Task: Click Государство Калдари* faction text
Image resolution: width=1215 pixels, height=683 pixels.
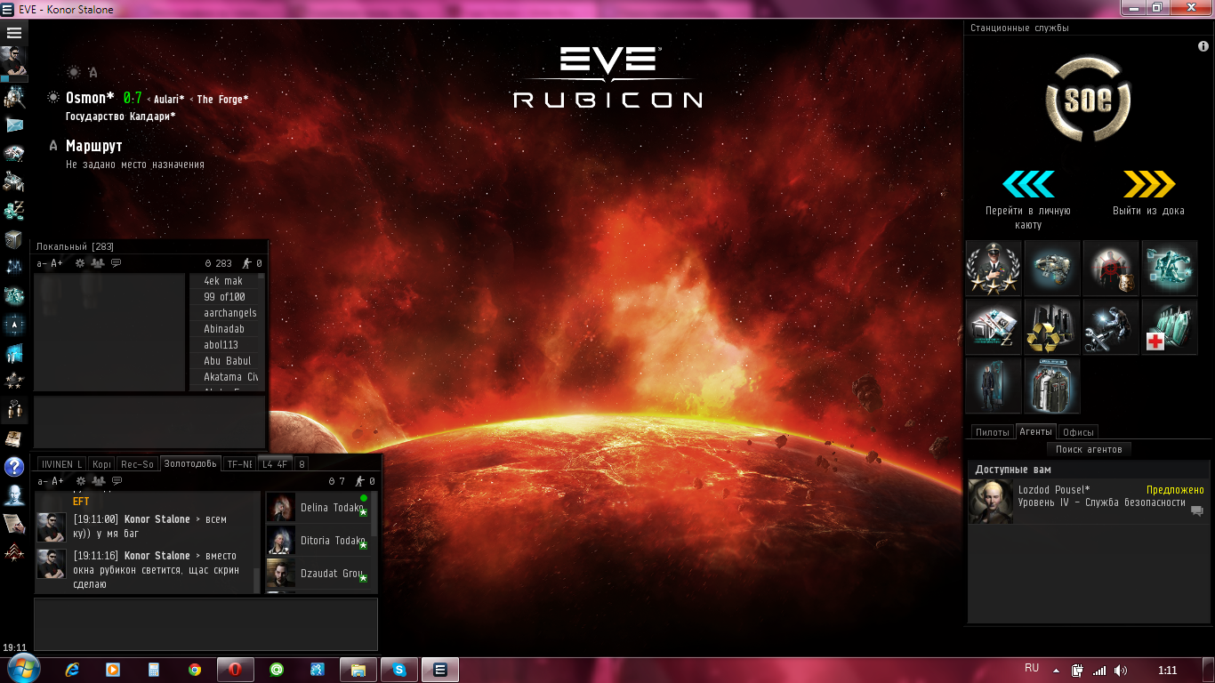Action: [120, 117]
